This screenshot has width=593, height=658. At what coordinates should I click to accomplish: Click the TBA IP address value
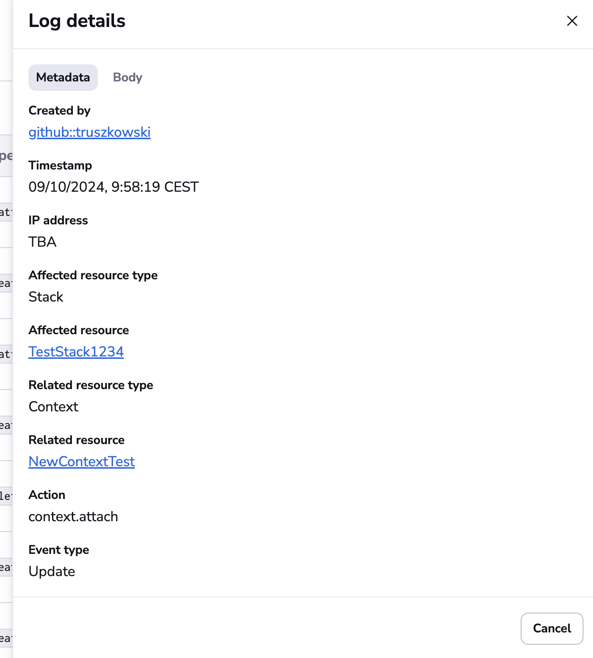[x=43, y=242]
